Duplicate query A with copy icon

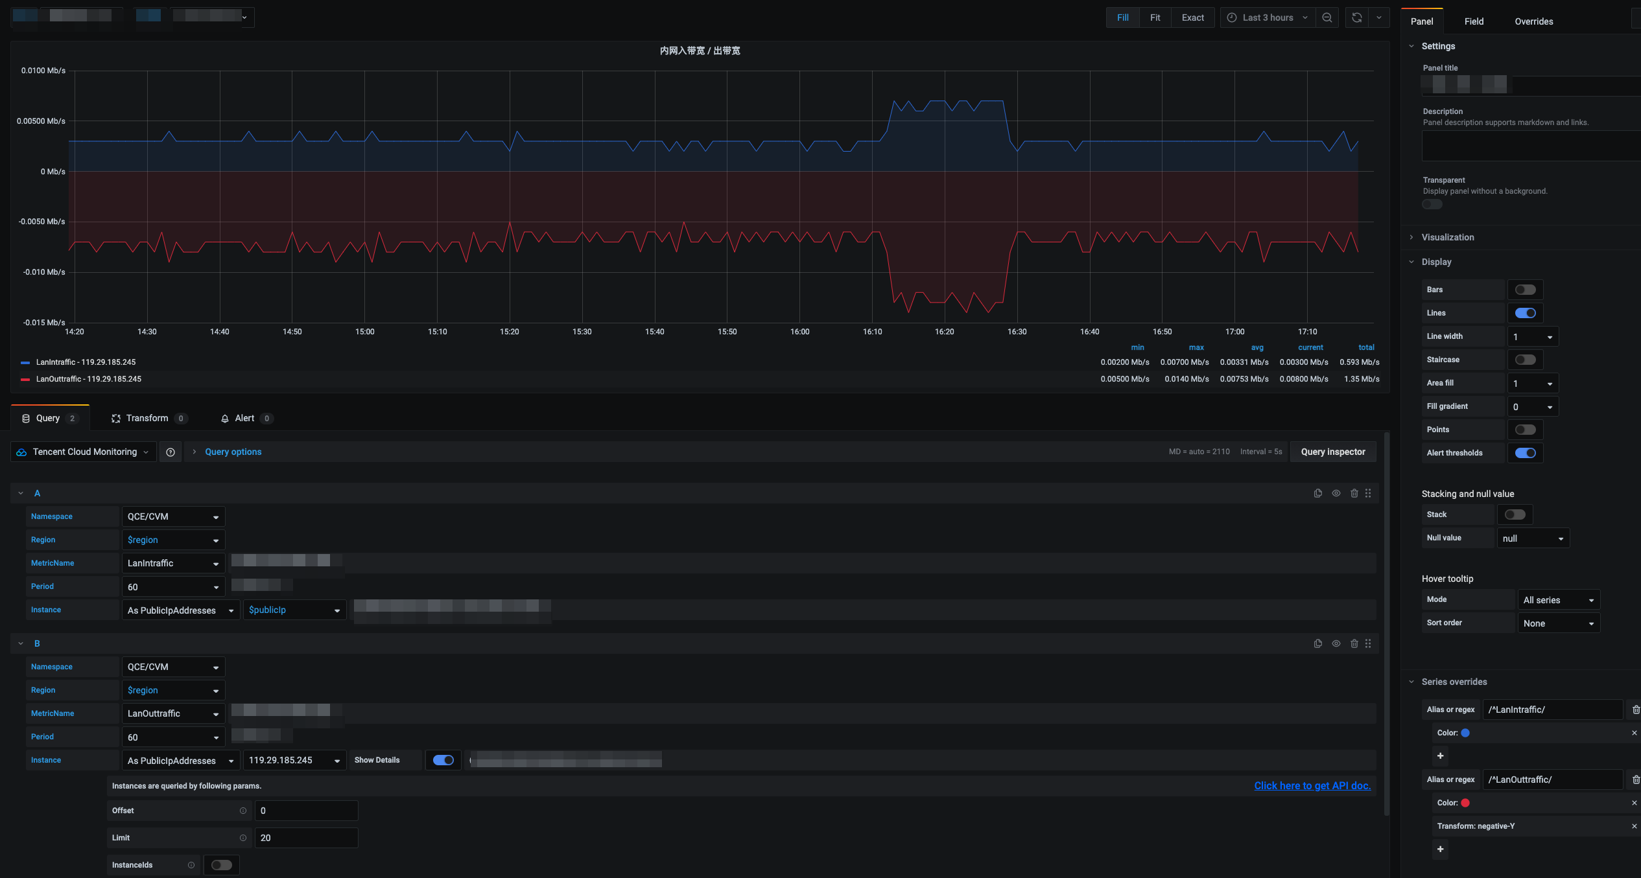pos(1317,493)
